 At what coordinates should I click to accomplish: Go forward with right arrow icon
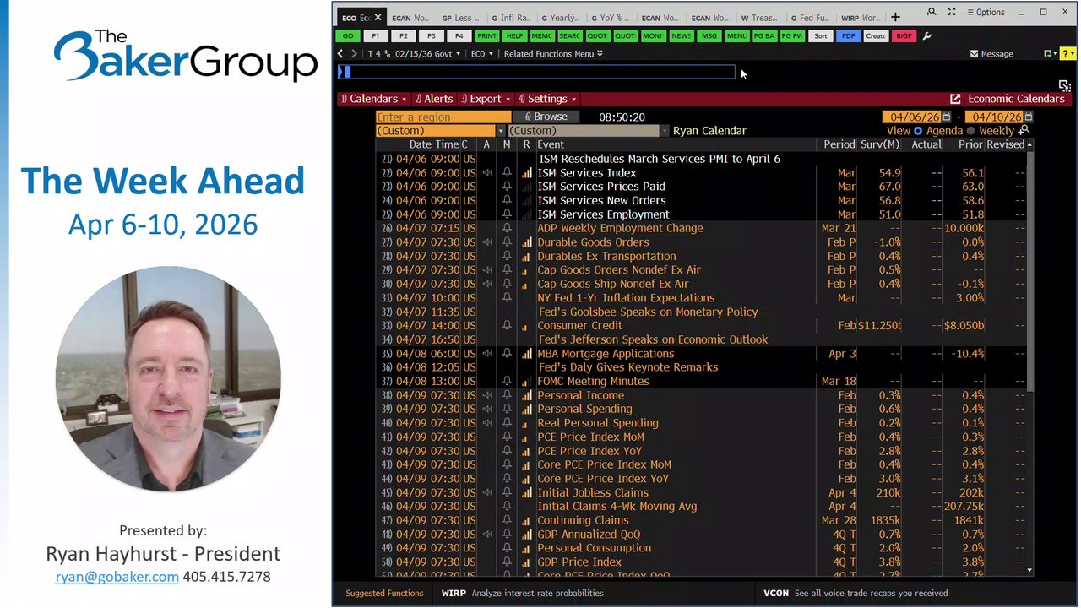[x=355, y=53]
